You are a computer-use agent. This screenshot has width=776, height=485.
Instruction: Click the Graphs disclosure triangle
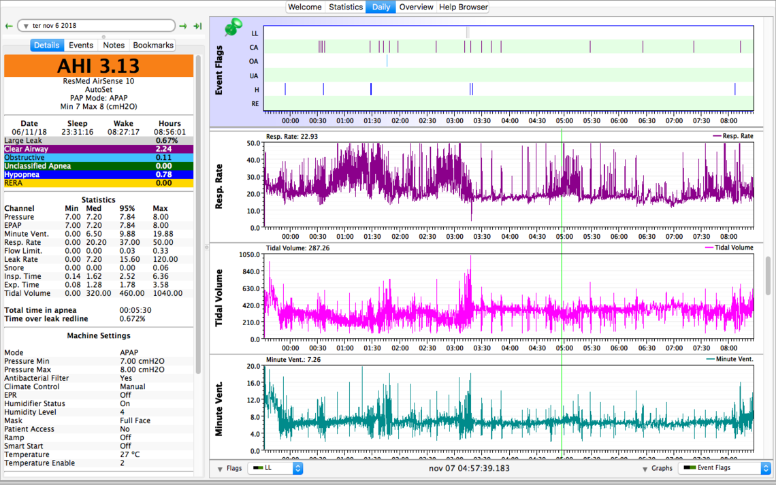click(645, 469)
